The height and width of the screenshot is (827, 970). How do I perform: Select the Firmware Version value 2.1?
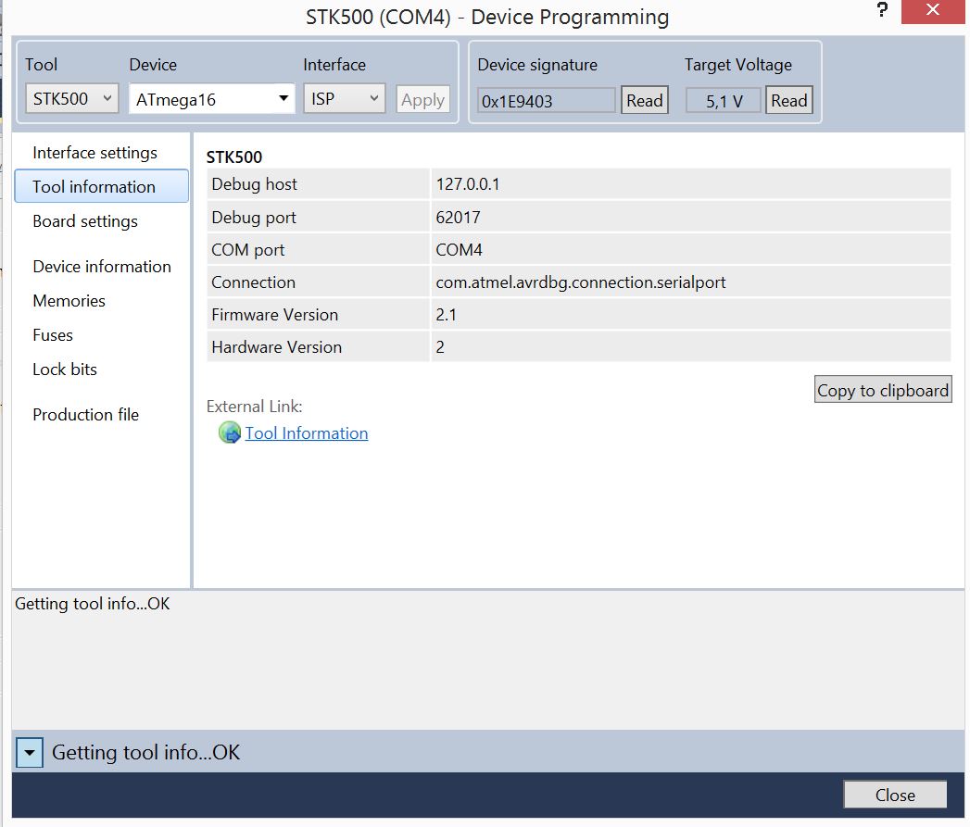click(446, 315)
